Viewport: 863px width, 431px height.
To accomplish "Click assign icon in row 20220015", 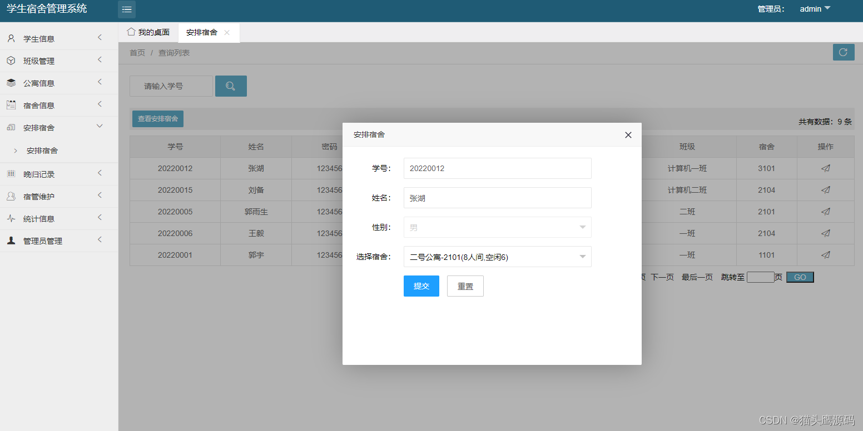I will pyautogui.click(x=826, y=190).
